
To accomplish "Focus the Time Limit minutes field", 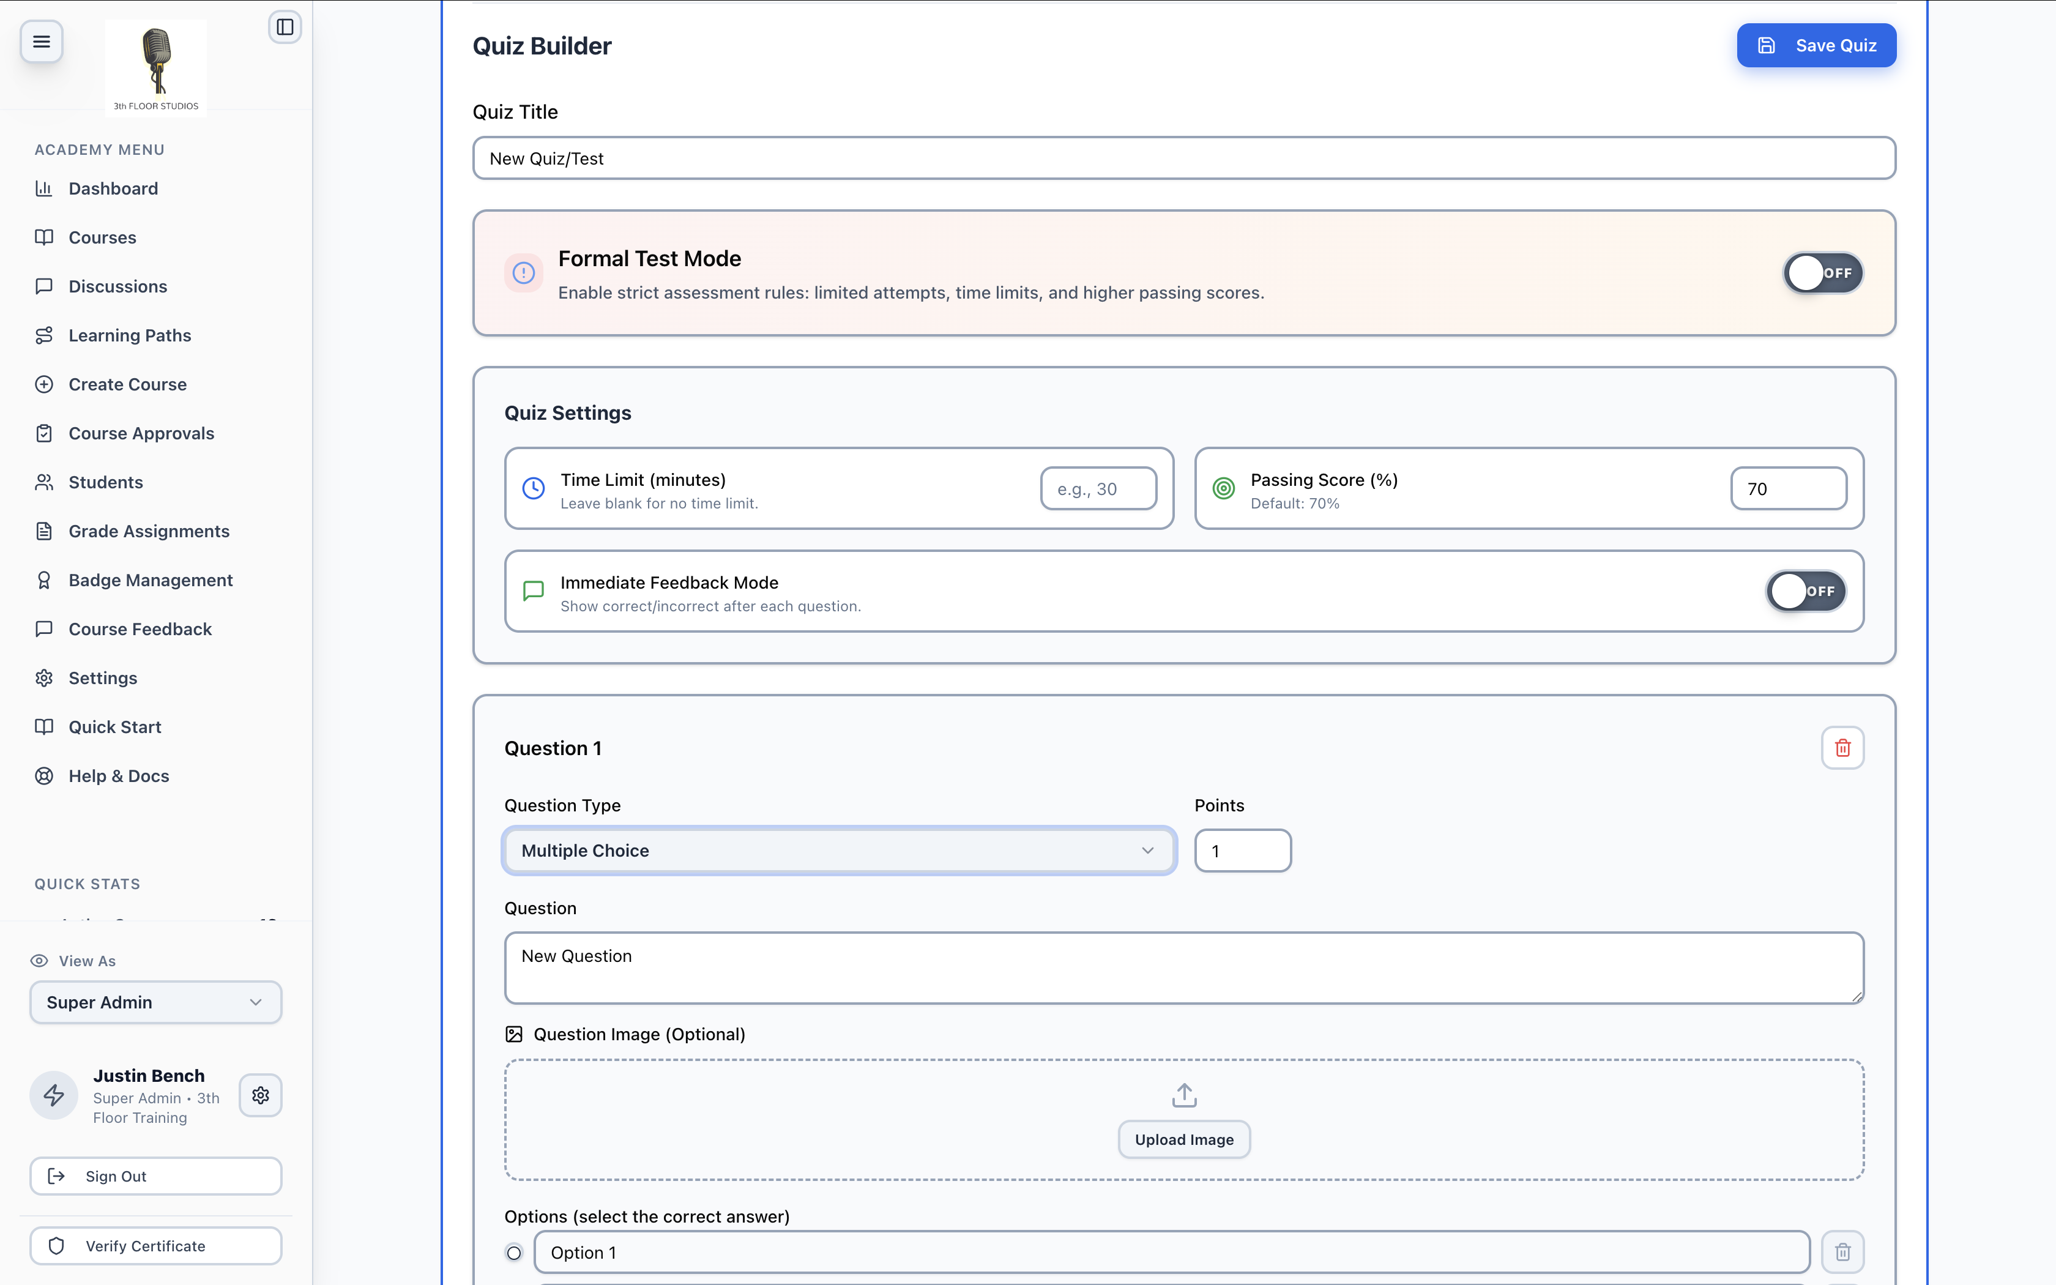I will click(1098, 489).
